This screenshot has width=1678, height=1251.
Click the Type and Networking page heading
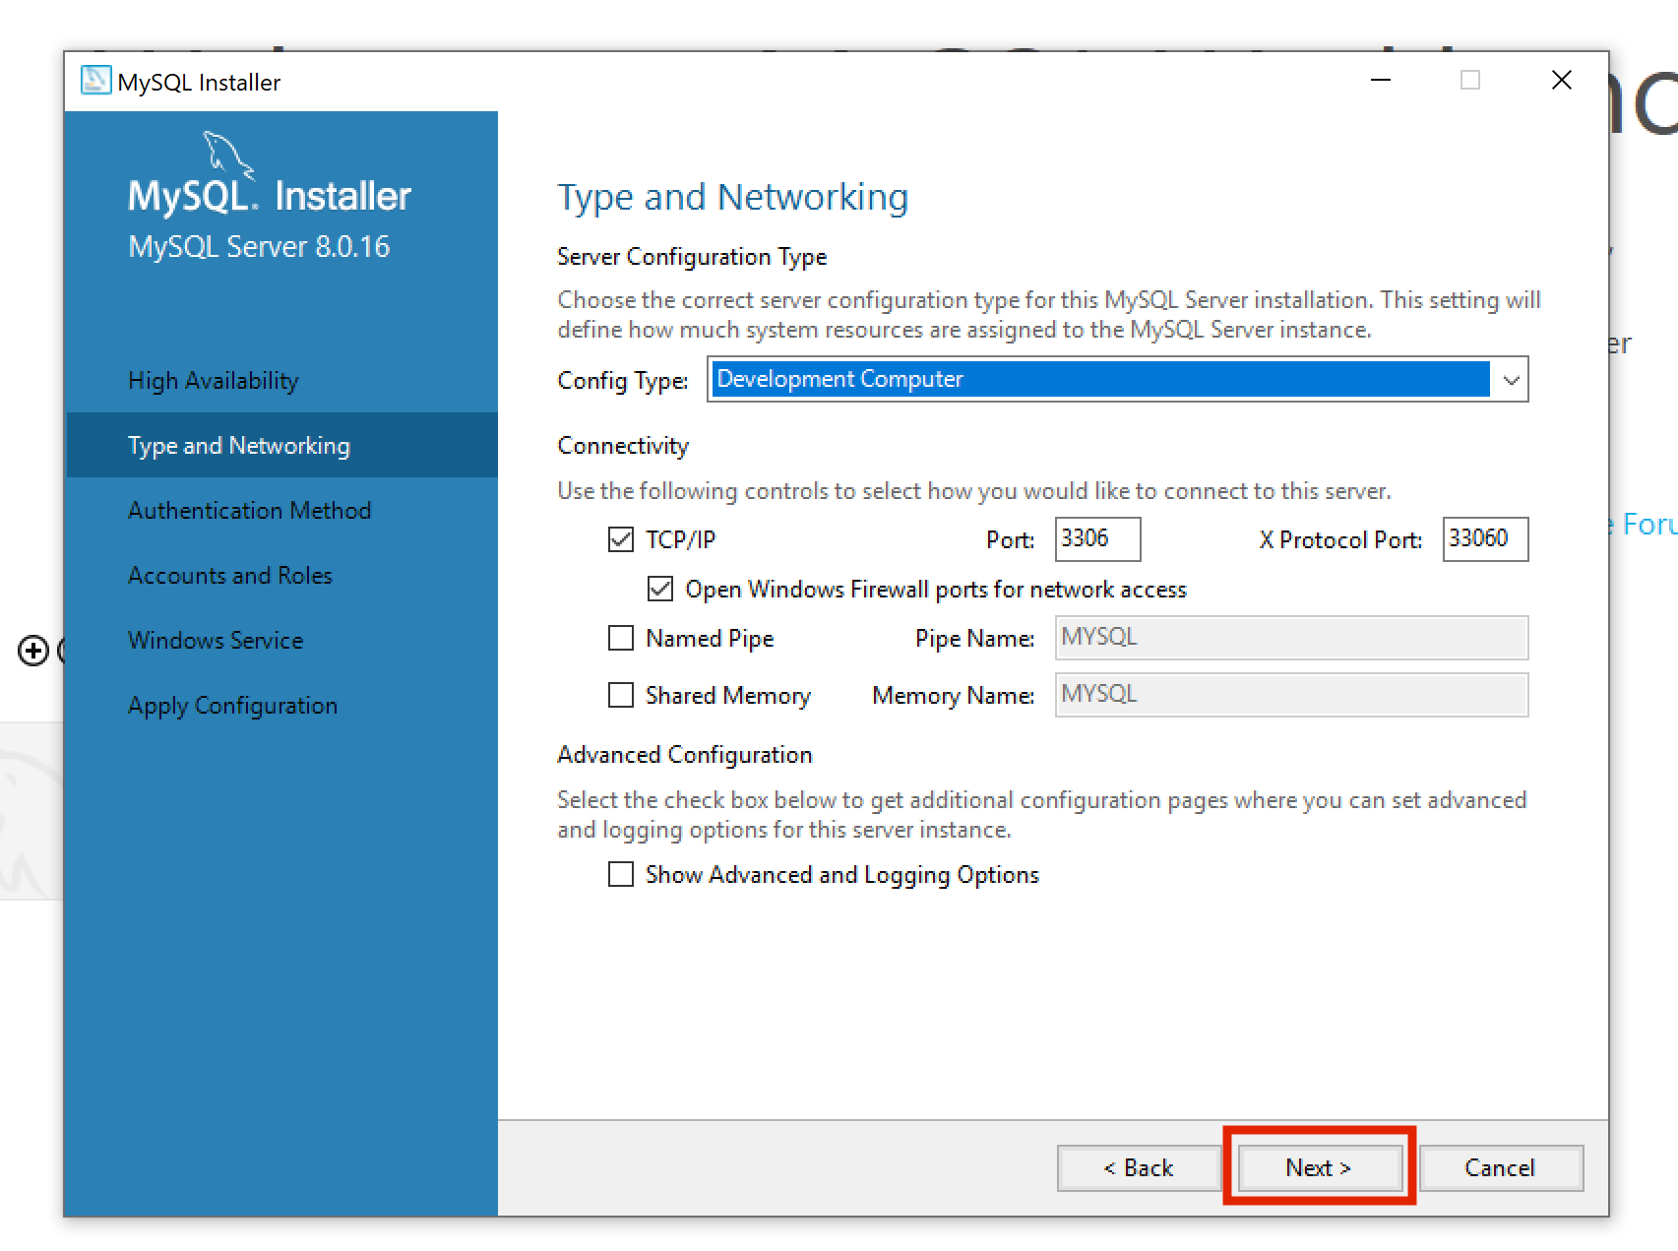(733, 197)
